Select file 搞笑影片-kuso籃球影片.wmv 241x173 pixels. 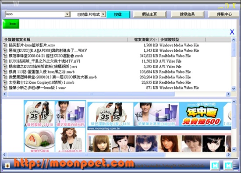click(32, 45)
